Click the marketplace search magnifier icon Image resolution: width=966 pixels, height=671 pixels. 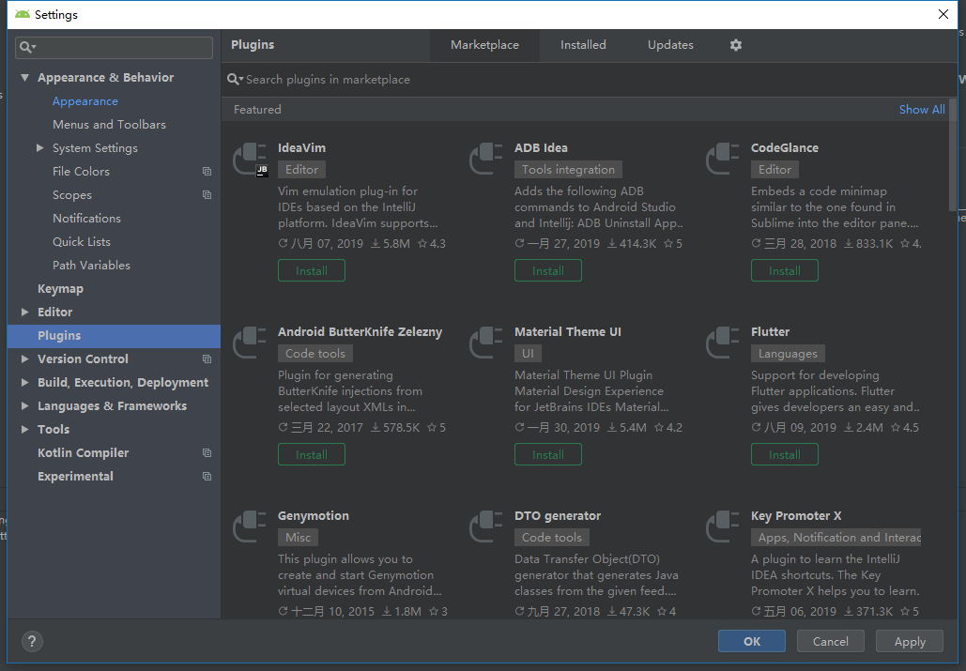(x=235, y=80)
